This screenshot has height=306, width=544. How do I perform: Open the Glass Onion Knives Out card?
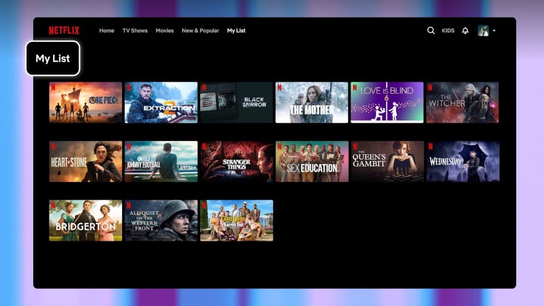click(x=236, y=220)
